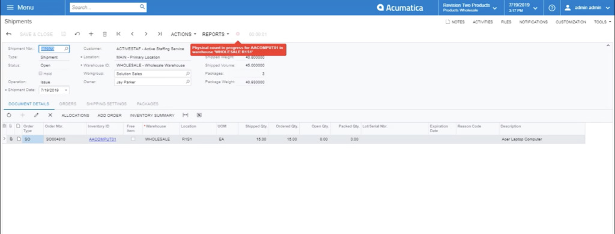Open the Actions dropdown menu
The height and width of the screenshot is (234, 615).
184,34
